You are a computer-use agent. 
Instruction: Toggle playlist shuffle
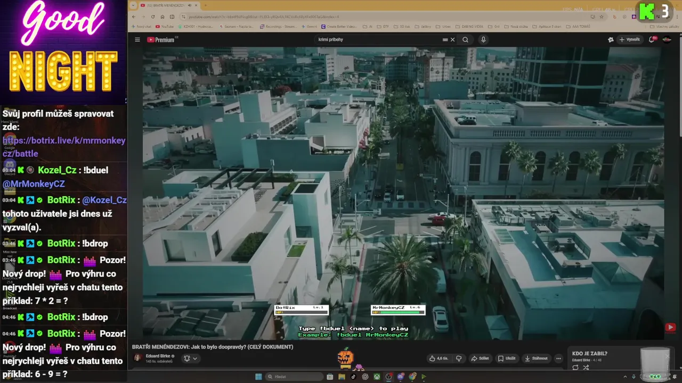point(586,368)
